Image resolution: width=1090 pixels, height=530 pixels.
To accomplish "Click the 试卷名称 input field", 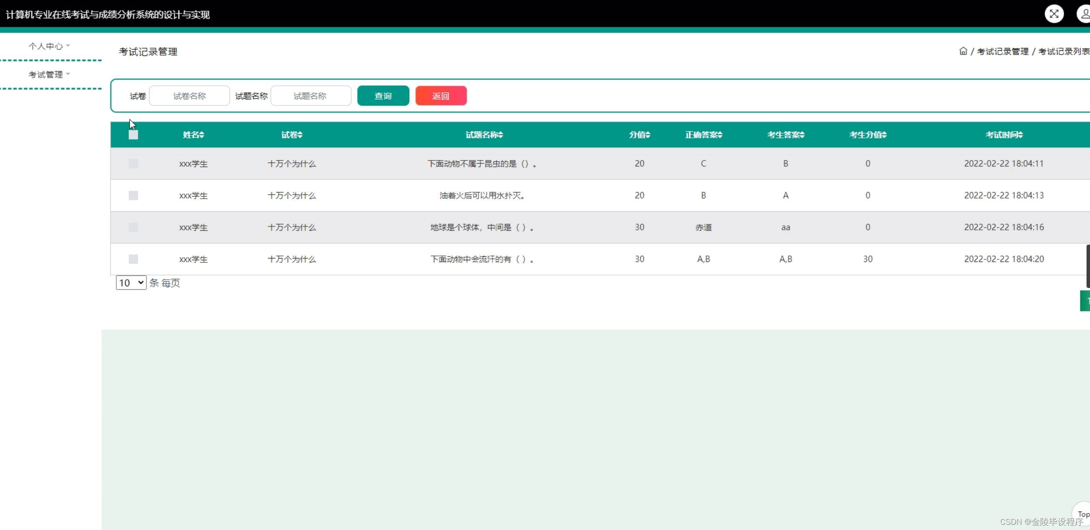I will (x=189, y=96).
